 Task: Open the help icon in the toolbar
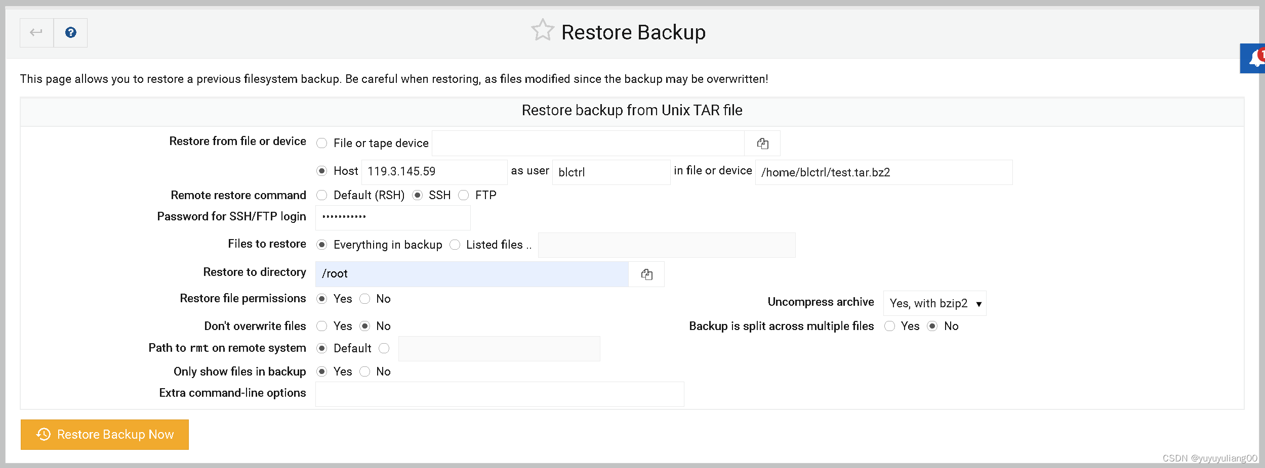(x=70, y=32)
